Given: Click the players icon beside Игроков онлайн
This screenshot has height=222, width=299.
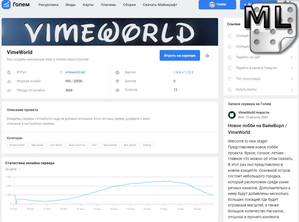Looking at the screenshot, I should pos(9,81).
